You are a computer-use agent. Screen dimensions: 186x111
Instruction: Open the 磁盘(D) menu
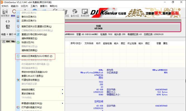[x=15, y=6]
